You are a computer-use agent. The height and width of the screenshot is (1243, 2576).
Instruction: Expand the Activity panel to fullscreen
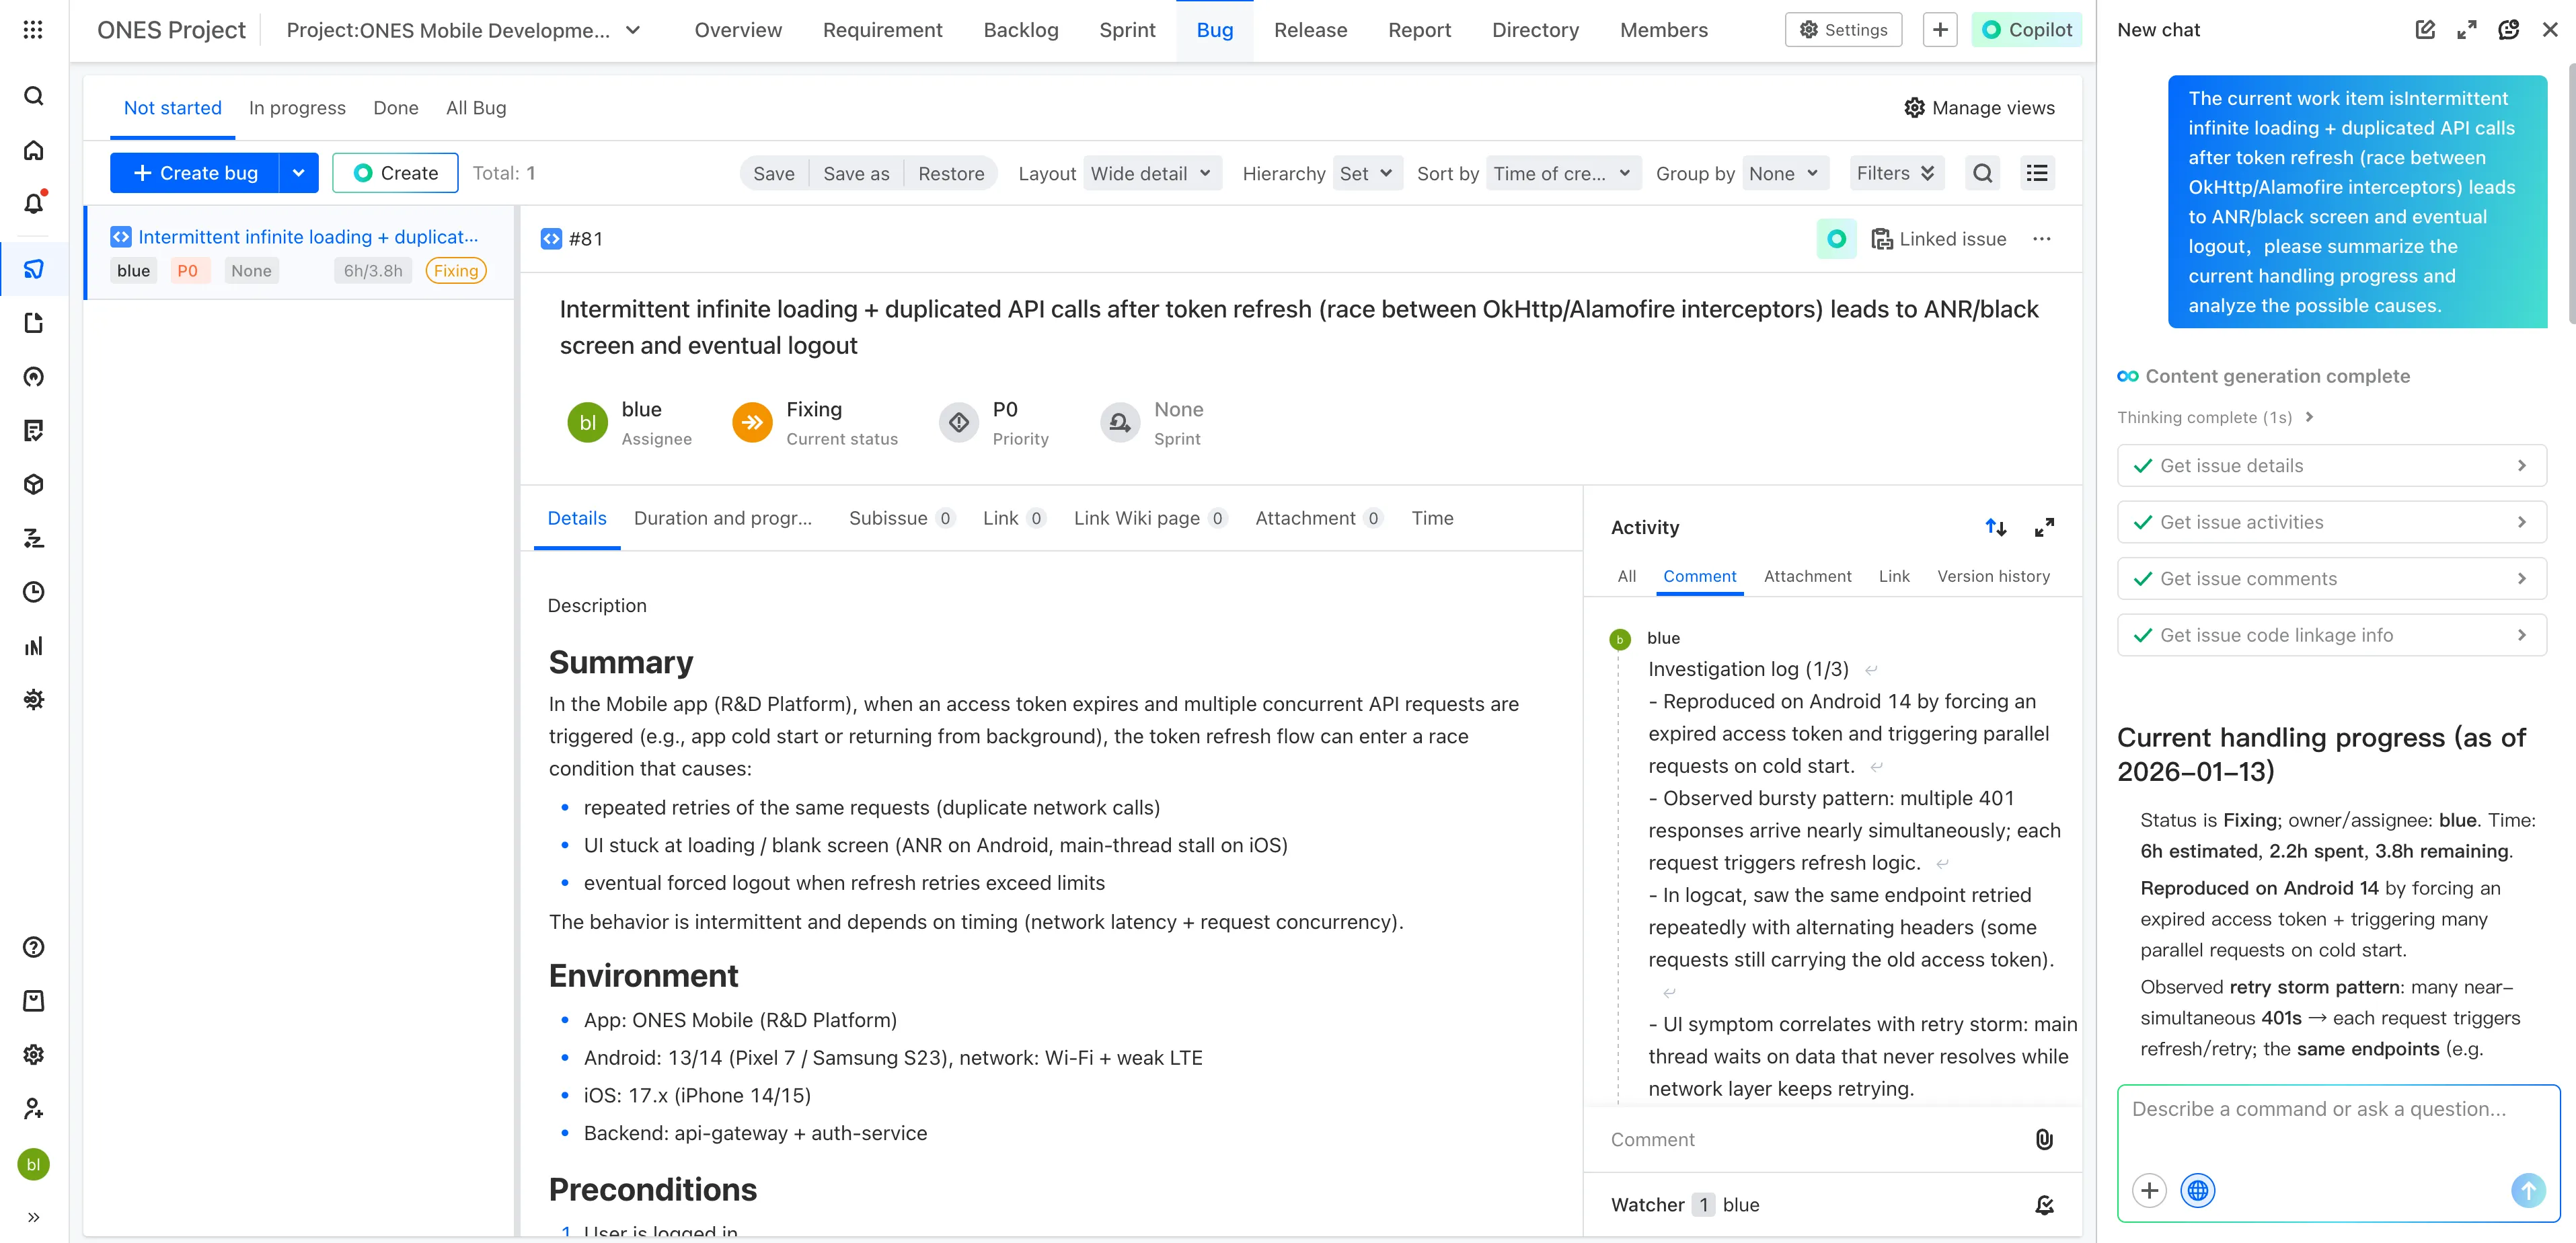(x=2044, y=527)
